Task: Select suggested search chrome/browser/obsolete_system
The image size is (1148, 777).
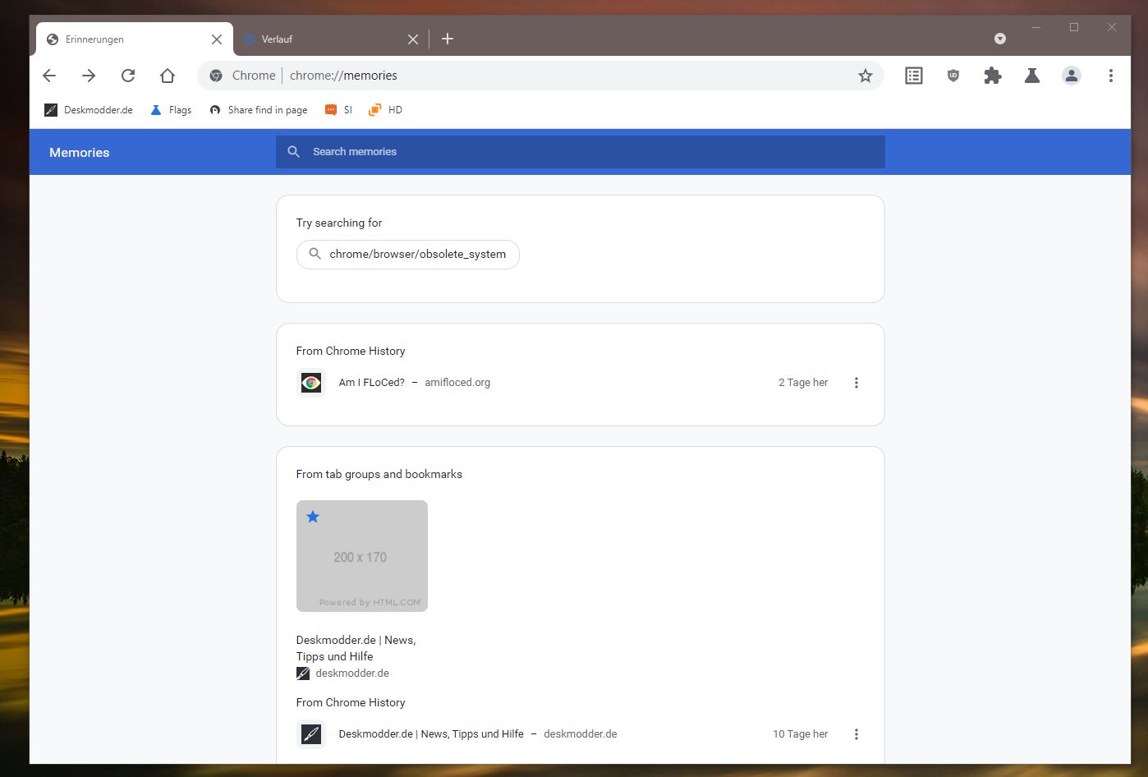Action: click(x=408, y=255)
